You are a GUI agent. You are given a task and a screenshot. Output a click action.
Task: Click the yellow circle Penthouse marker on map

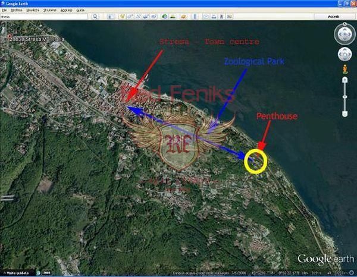click(x=256, y=162)
